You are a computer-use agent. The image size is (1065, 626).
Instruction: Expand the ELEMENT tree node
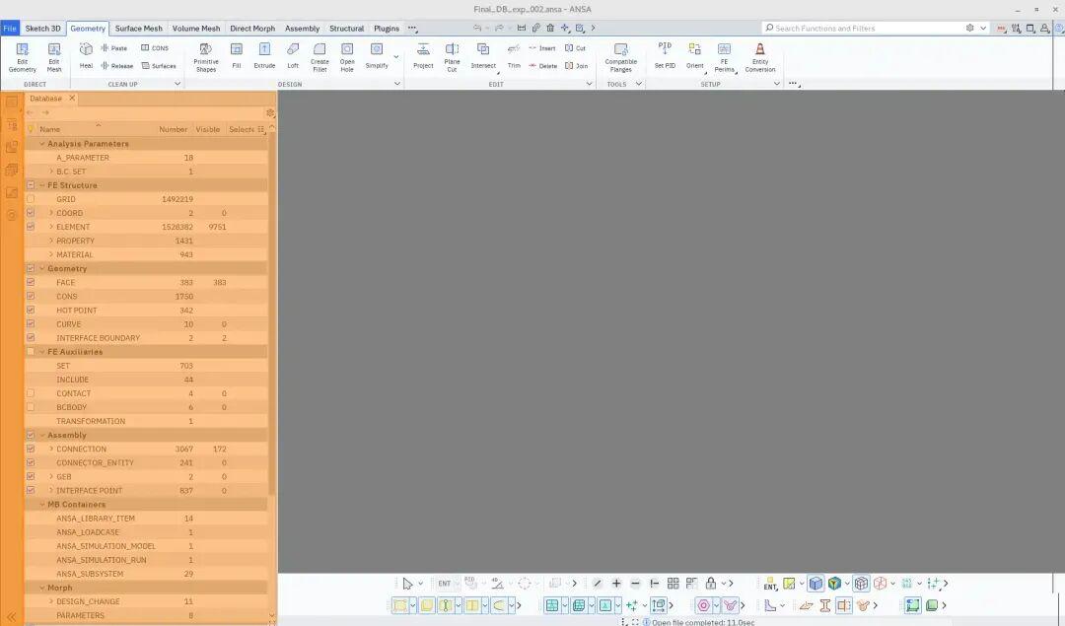[51, 227]
